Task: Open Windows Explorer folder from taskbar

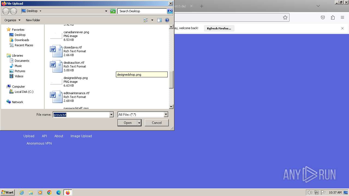Action: [x=31, y=192]
